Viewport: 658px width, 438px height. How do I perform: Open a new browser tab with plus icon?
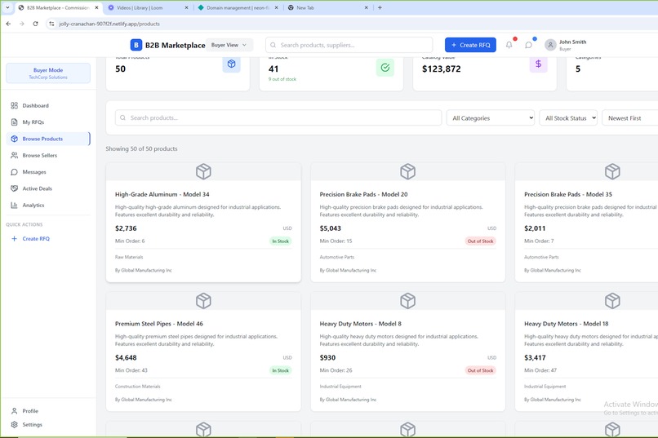(380, 7)
